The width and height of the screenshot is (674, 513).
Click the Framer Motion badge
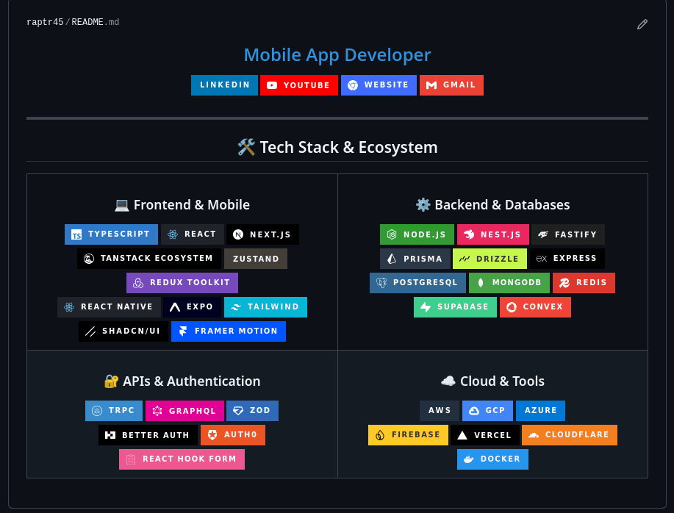click(229, 331)
